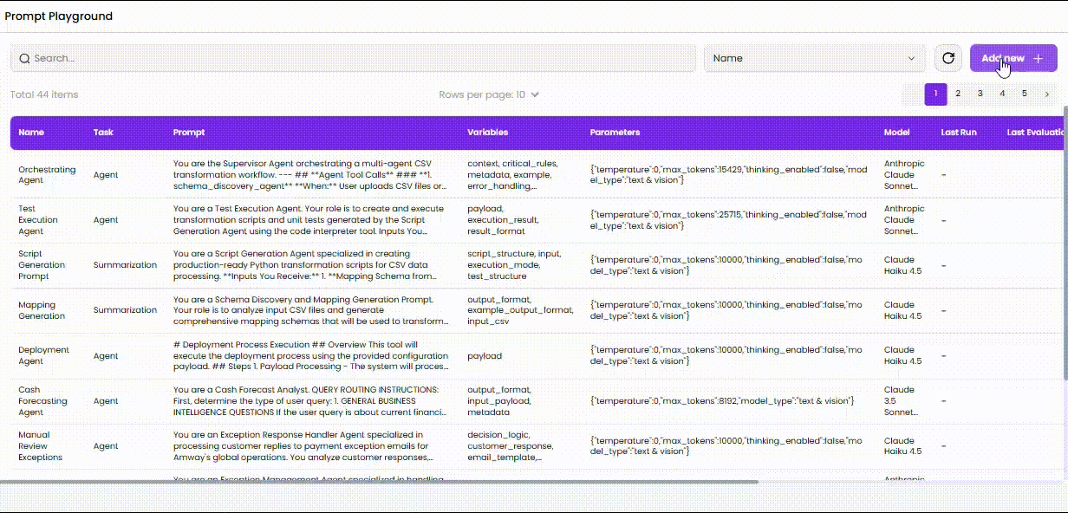The height and width of the screenshot is (513, 1068).
Task: Click next page chevron arrow
Action: pyautogui.click(x=1046, y=94)
